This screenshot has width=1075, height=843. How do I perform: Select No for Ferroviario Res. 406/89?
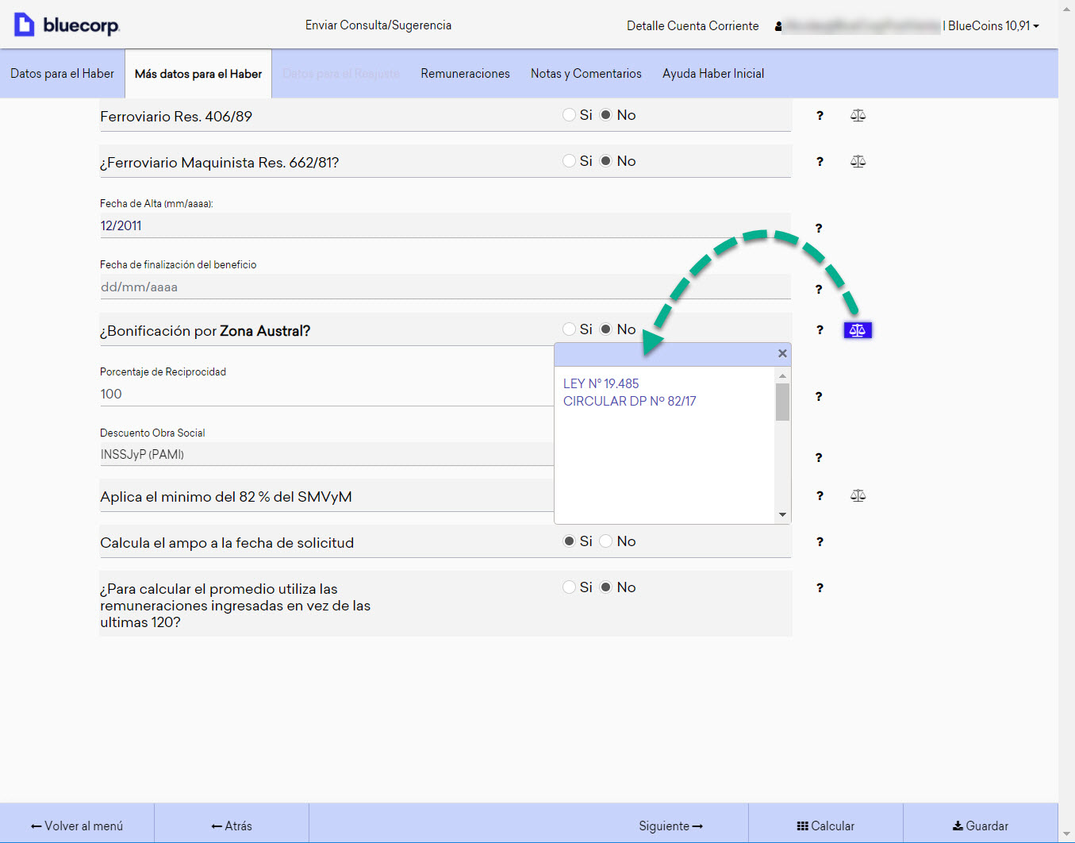click(605, 115)
